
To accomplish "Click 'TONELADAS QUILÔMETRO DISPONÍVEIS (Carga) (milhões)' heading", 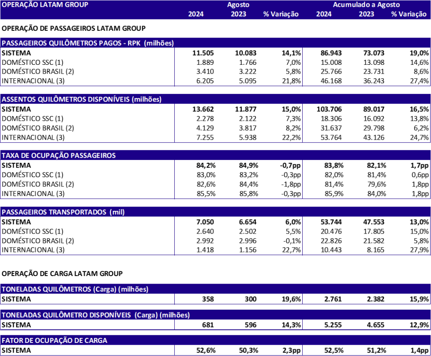I will pyautogui.click(x=96, y=315).
